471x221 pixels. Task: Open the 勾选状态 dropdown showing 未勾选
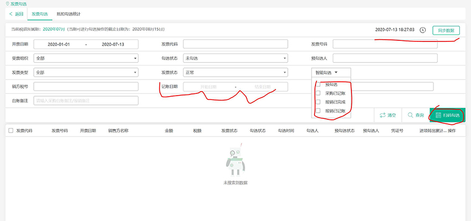[x=236, y=58]
